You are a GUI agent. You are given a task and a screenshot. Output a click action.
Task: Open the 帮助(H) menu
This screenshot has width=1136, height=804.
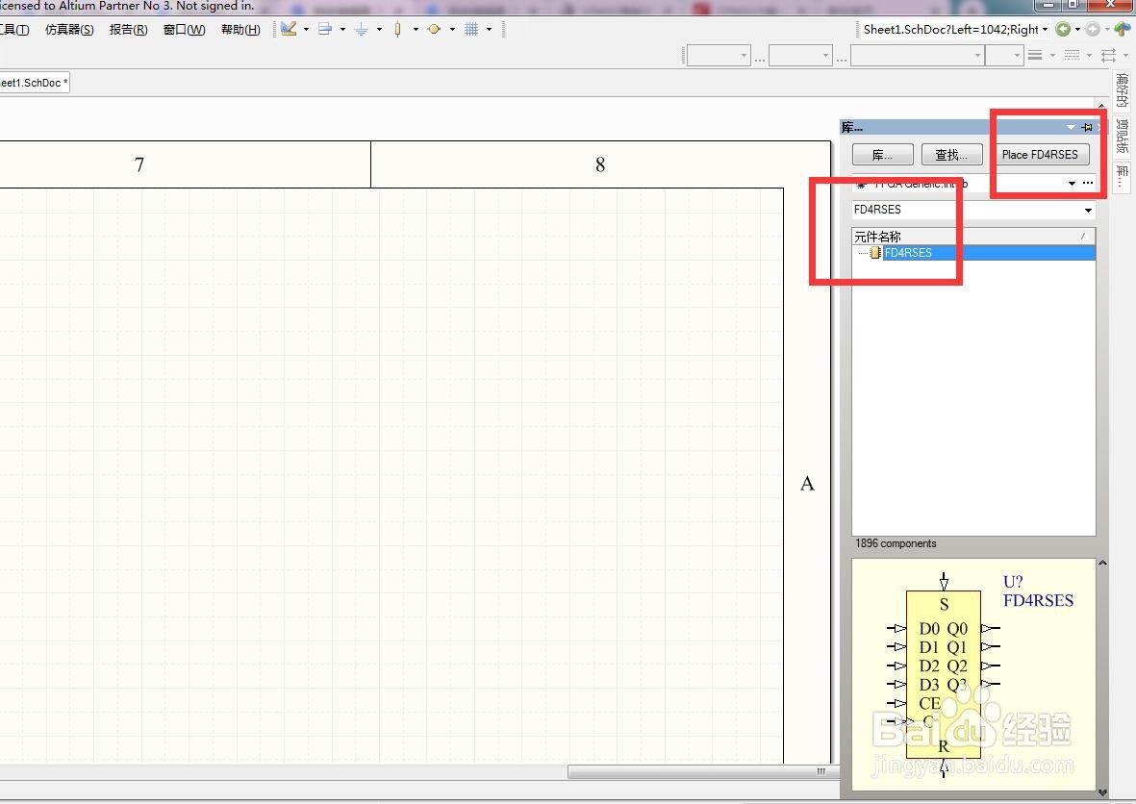pos(240,30)
